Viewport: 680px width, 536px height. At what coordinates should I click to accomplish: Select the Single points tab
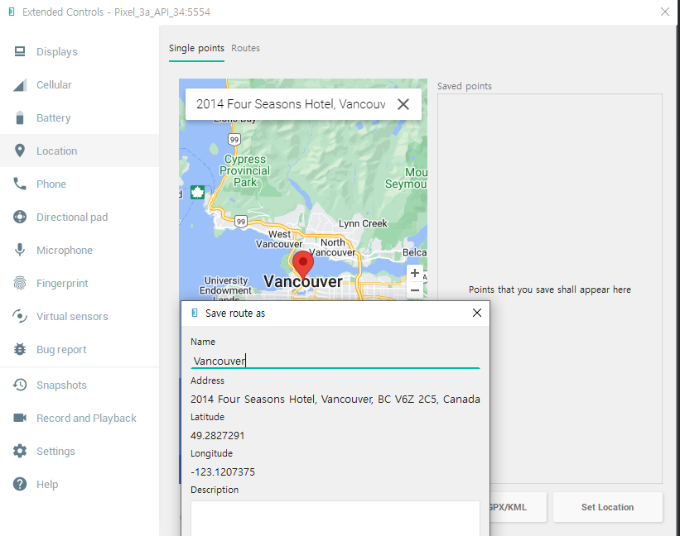coord(196,48)
